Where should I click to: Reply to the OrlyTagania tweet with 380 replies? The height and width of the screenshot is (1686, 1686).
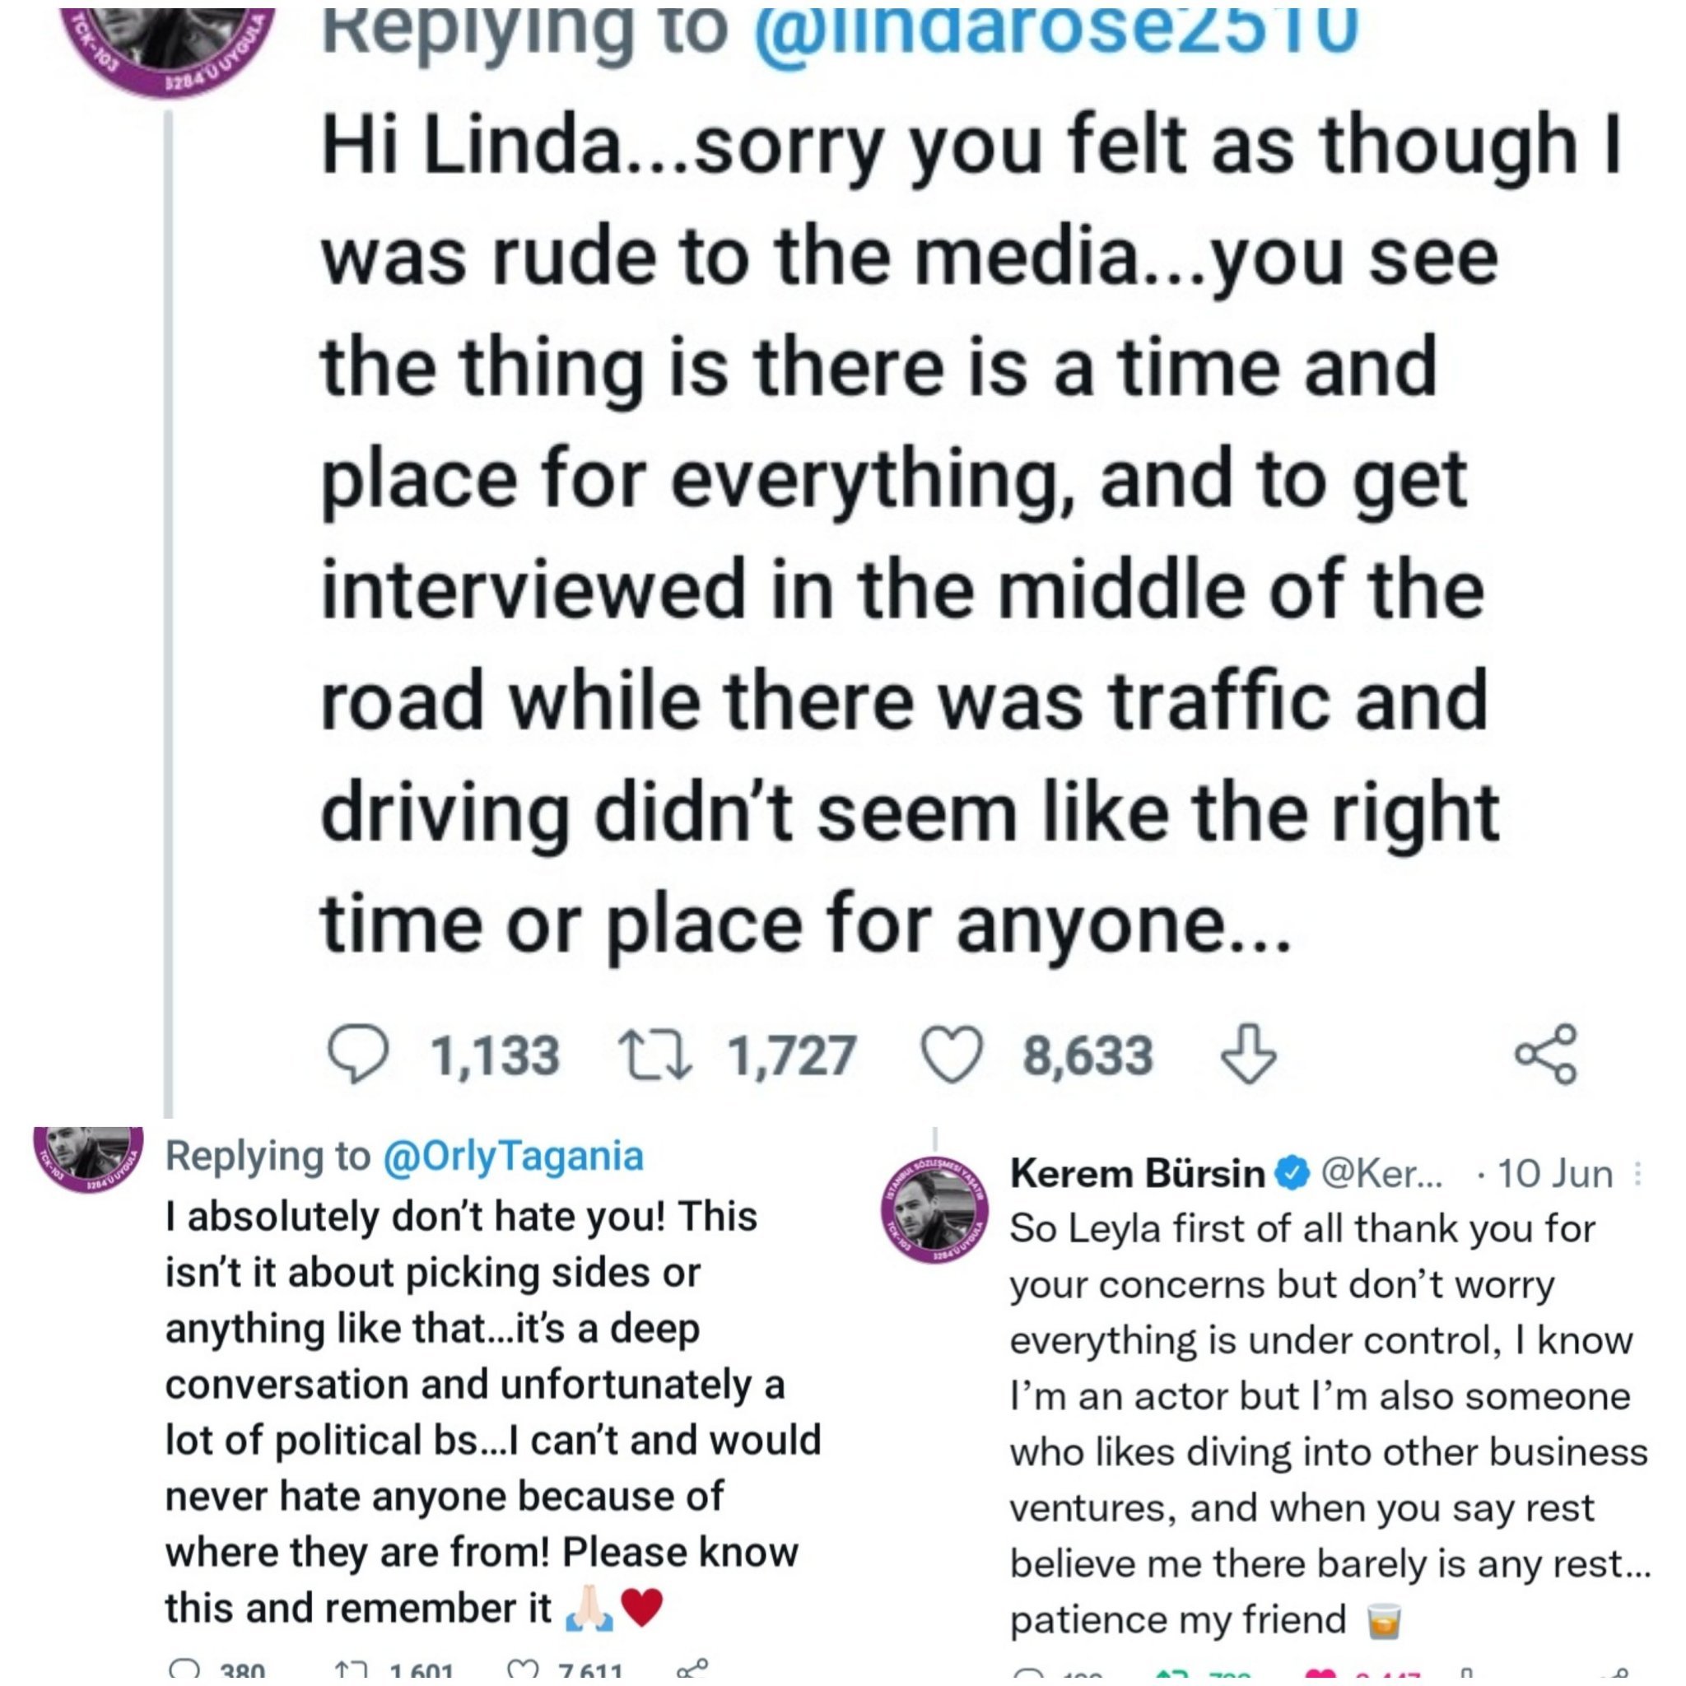pyautogui.click(x=184, y=1673)
